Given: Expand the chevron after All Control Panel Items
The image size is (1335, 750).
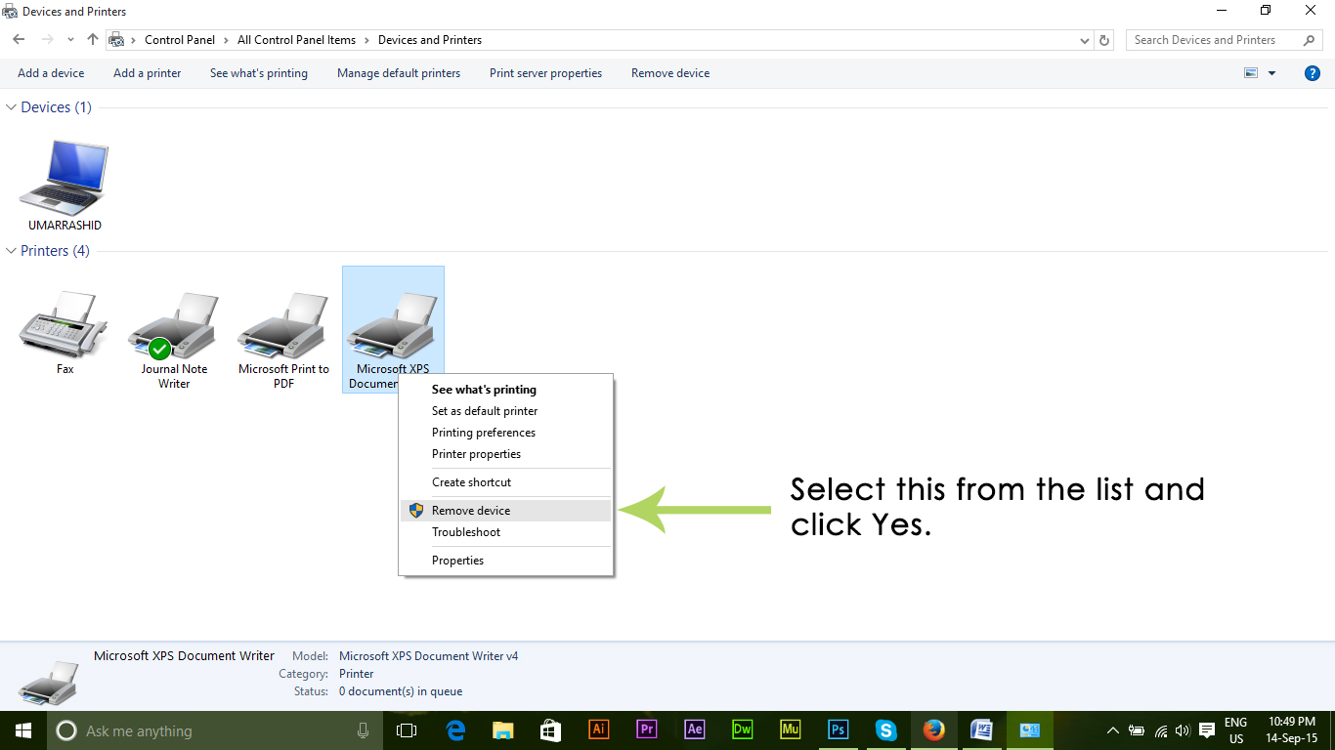Looking at the screenshot, I should pyautogui.click(x=366, y=40).
